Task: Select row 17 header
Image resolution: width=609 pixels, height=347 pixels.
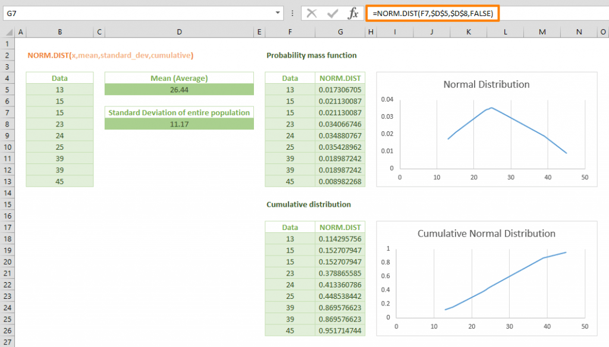Action: (x=7, y=228)
